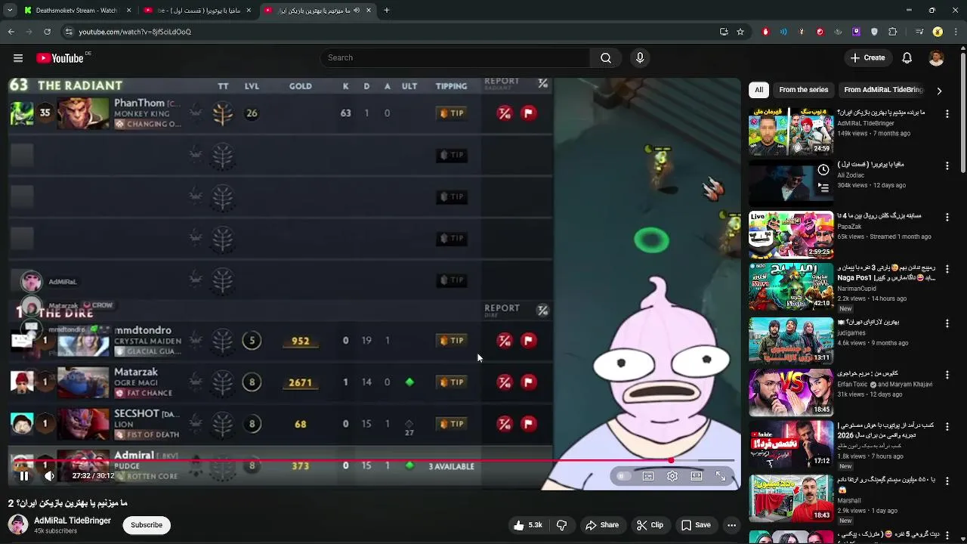967x544 pixels.
Task: Mute the video volume
Action: 49,476
